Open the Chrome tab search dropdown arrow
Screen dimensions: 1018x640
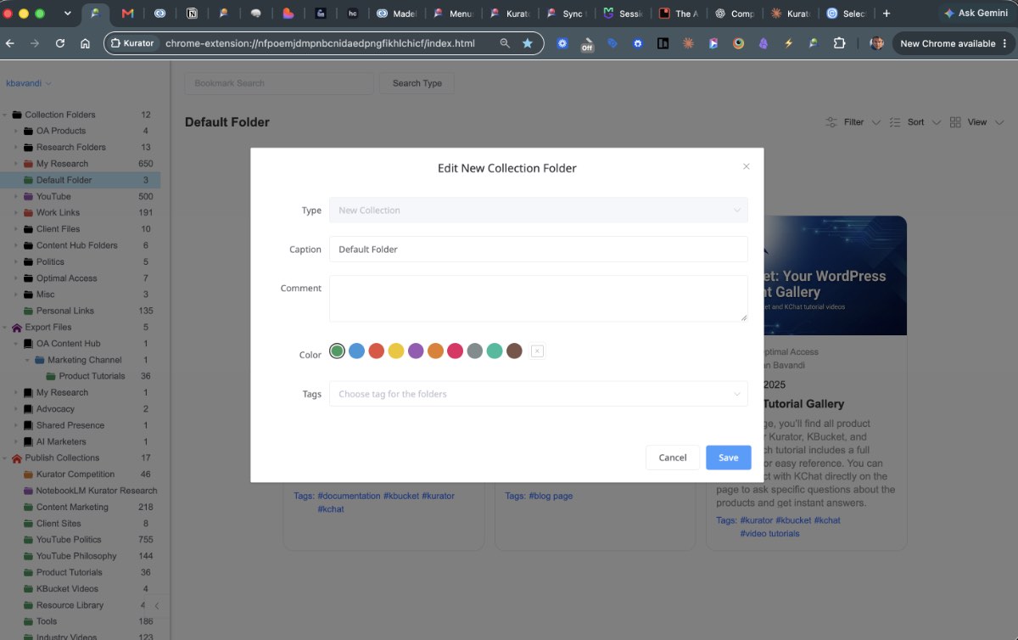pos(67,14)
